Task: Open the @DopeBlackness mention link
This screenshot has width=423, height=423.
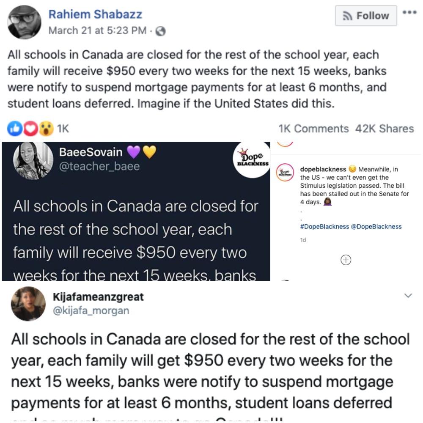Action: (376, 227)
